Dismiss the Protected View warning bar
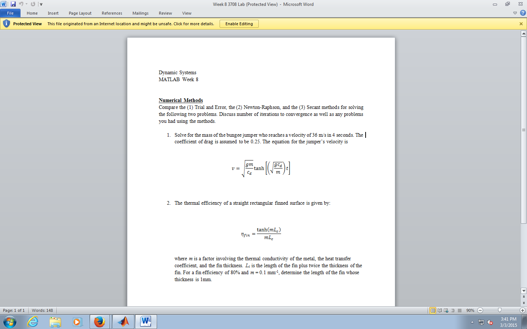The height and width of the screenshot is (329, 527). tap(522, 23)
